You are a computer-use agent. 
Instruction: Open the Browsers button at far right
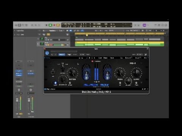pos(166,25)
